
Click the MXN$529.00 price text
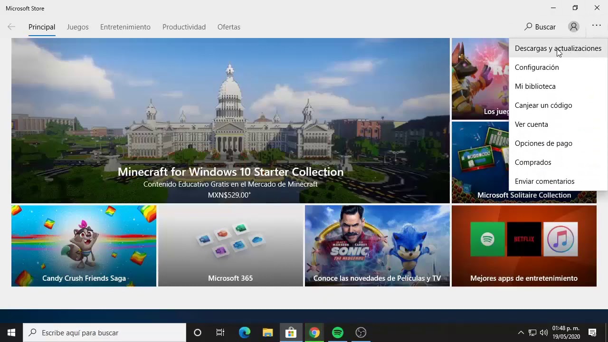coord(229,195)
